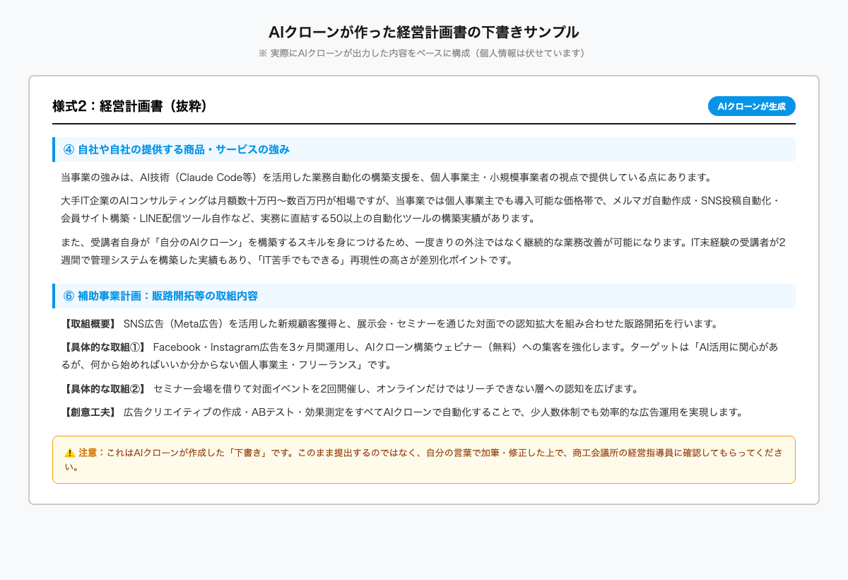Select the blue accent bar beside section ④

pos(55,149)
